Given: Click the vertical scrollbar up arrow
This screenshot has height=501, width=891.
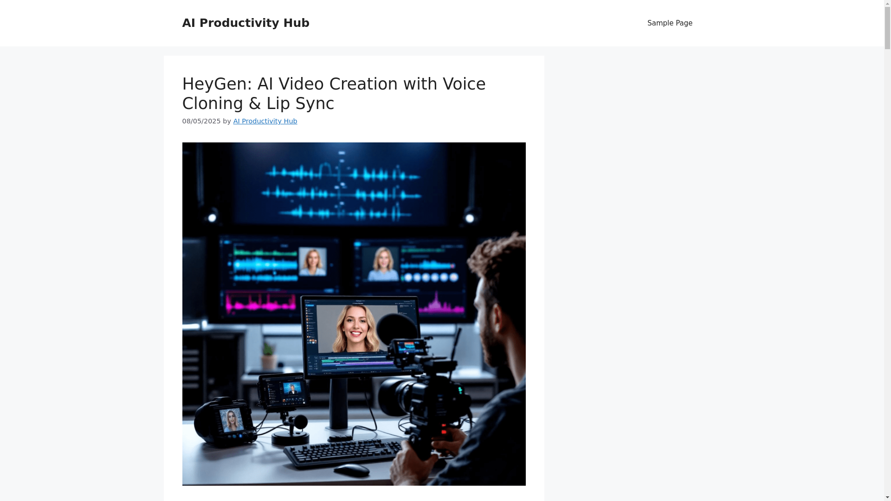Looking at the screenshot, I should (x=887, y=3).
